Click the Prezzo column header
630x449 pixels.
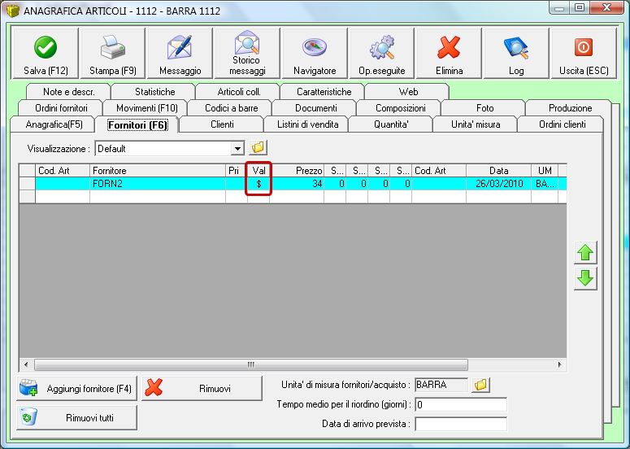[297, 171]
